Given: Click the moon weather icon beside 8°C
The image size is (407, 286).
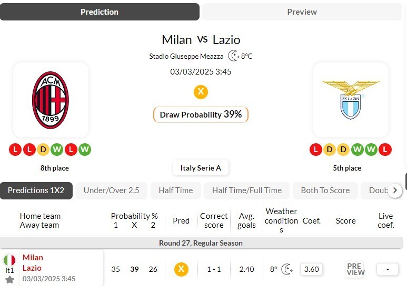Looking at the screenshot, I should point(234,56).
